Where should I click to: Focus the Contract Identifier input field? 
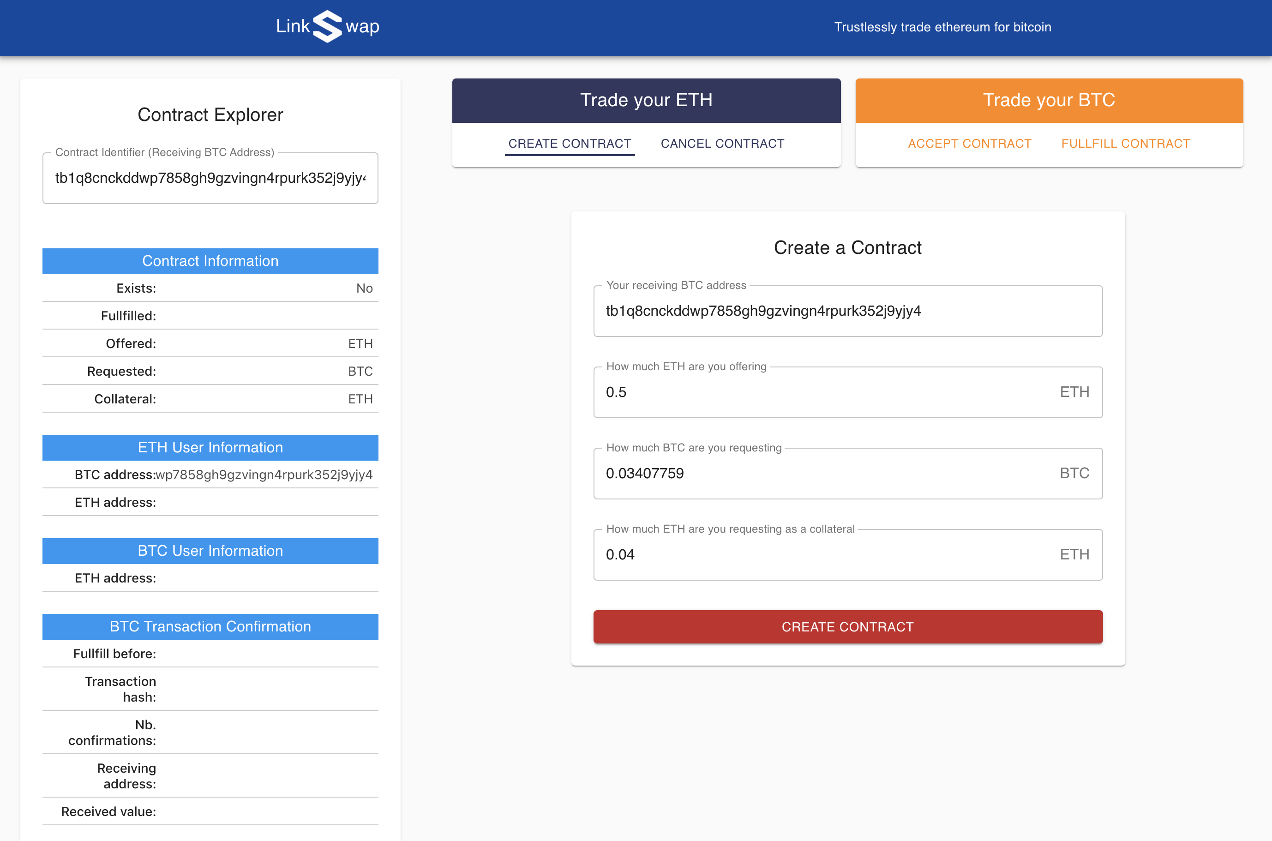click(210, 178)
